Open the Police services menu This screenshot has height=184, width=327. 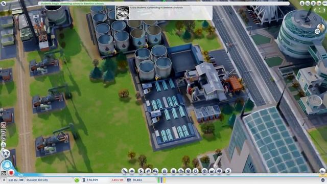195,171
